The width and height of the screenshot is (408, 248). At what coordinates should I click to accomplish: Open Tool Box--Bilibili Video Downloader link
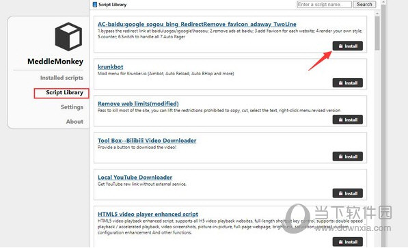(147, 141)
